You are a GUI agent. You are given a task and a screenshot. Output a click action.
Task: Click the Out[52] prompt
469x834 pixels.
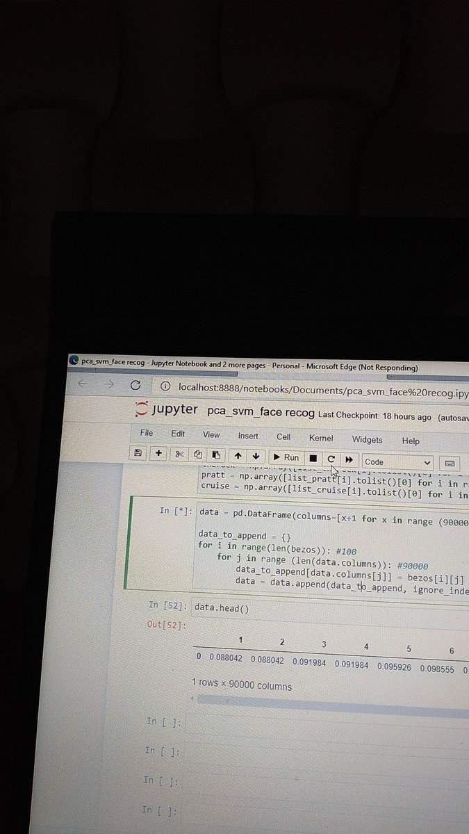pyautogui.click(x=167, y=625)
